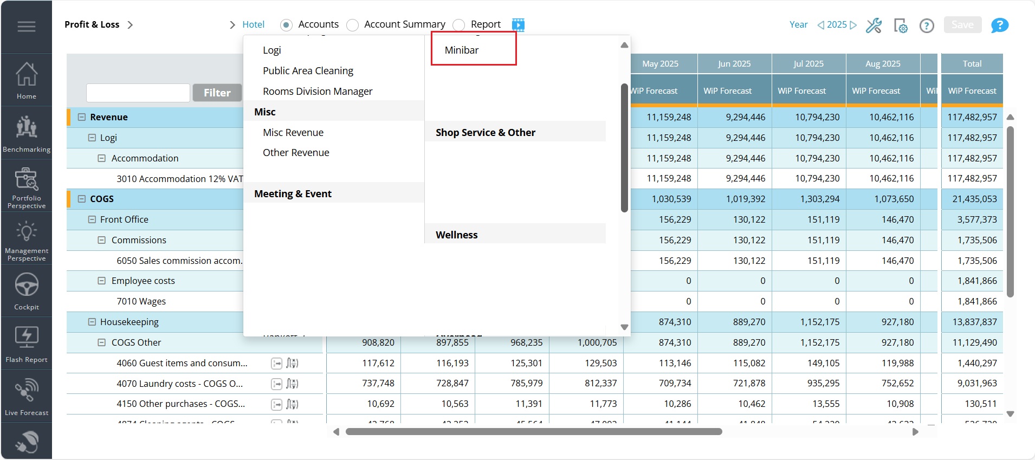Choose Rooms Division Manager option
1035x460 pixels.
pos(318,91)
